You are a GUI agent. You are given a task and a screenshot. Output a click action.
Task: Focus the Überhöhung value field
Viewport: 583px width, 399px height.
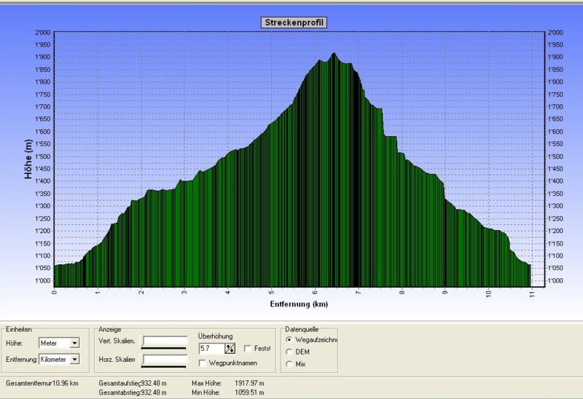(x=211, y=349)
